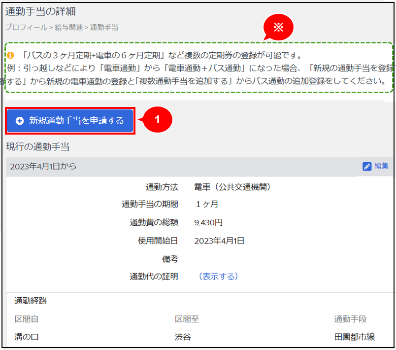
Task: Click the 2023年4月1日から header row
Action: 43,166
